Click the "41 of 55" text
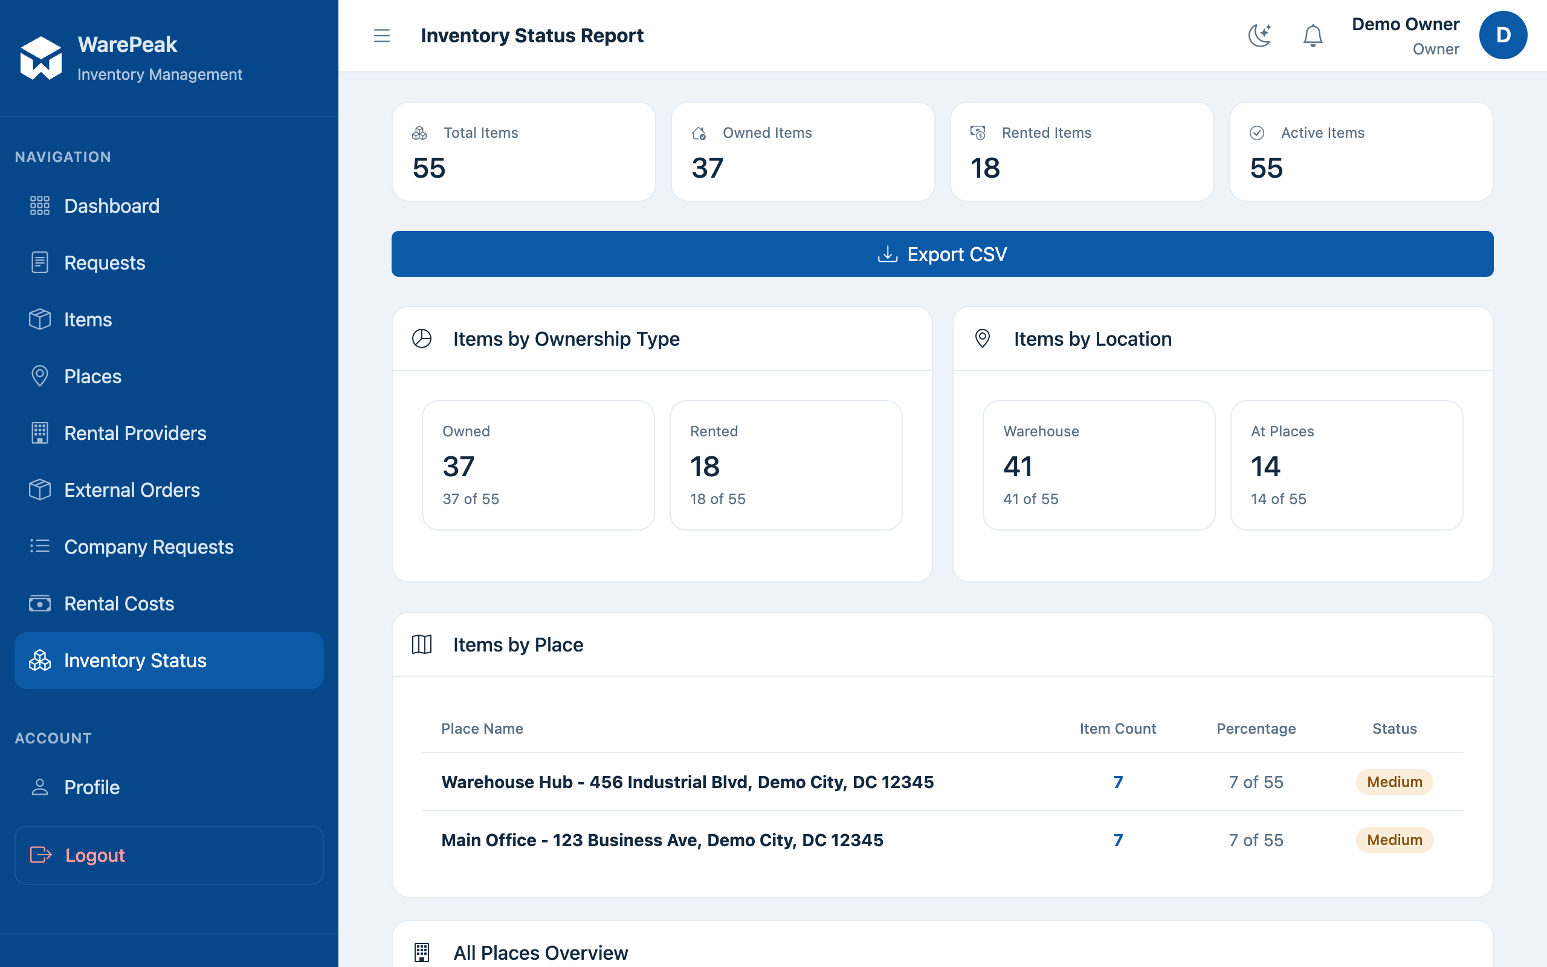This screenshot has height=967, width=1547. (x=1030, y=499)
